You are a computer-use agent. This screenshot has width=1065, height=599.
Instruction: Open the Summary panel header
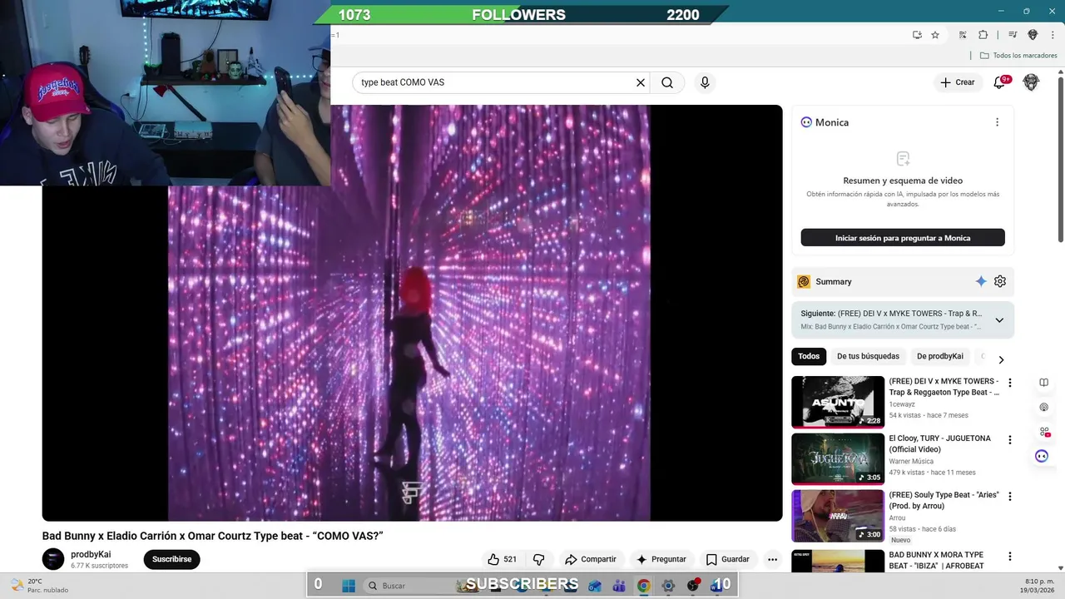[x=903, y=281]
